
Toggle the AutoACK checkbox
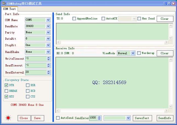click(x=103, y=19)
